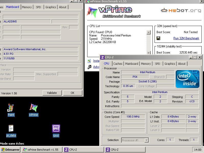This screenshot has width=204, height=153.
Task: Click the Core Speed 198.0 MHz field
Action: point(133,117)
